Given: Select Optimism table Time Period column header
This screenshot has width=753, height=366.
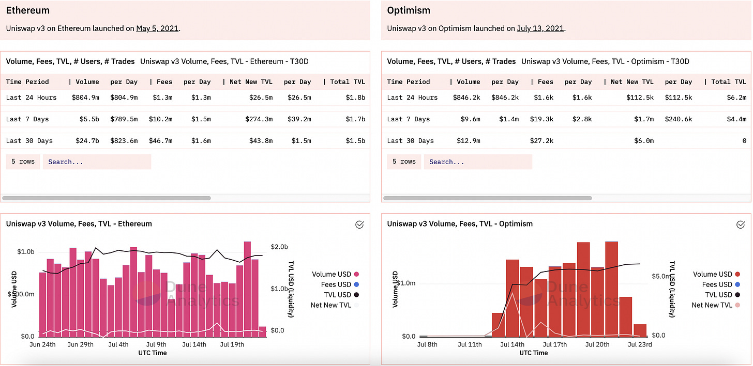Looking at the screenshot, I should [409, 82].
